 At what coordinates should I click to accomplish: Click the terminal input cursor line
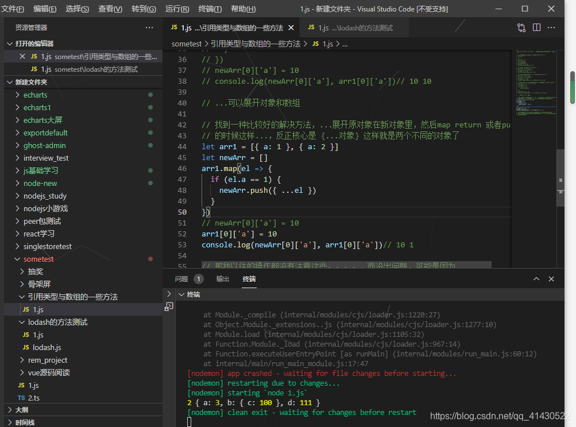click(189, 422)
